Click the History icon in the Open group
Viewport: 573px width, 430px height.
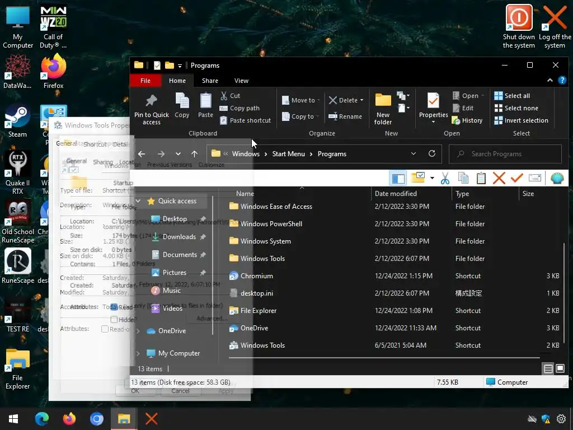point(455,120)
